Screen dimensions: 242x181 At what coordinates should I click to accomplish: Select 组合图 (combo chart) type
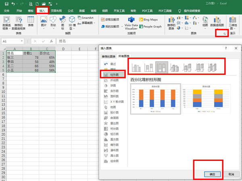point(114,161)
